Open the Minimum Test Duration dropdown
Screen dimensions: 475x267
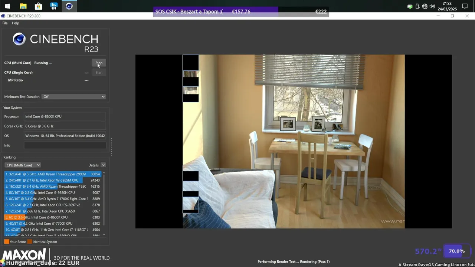pos(74,97)
